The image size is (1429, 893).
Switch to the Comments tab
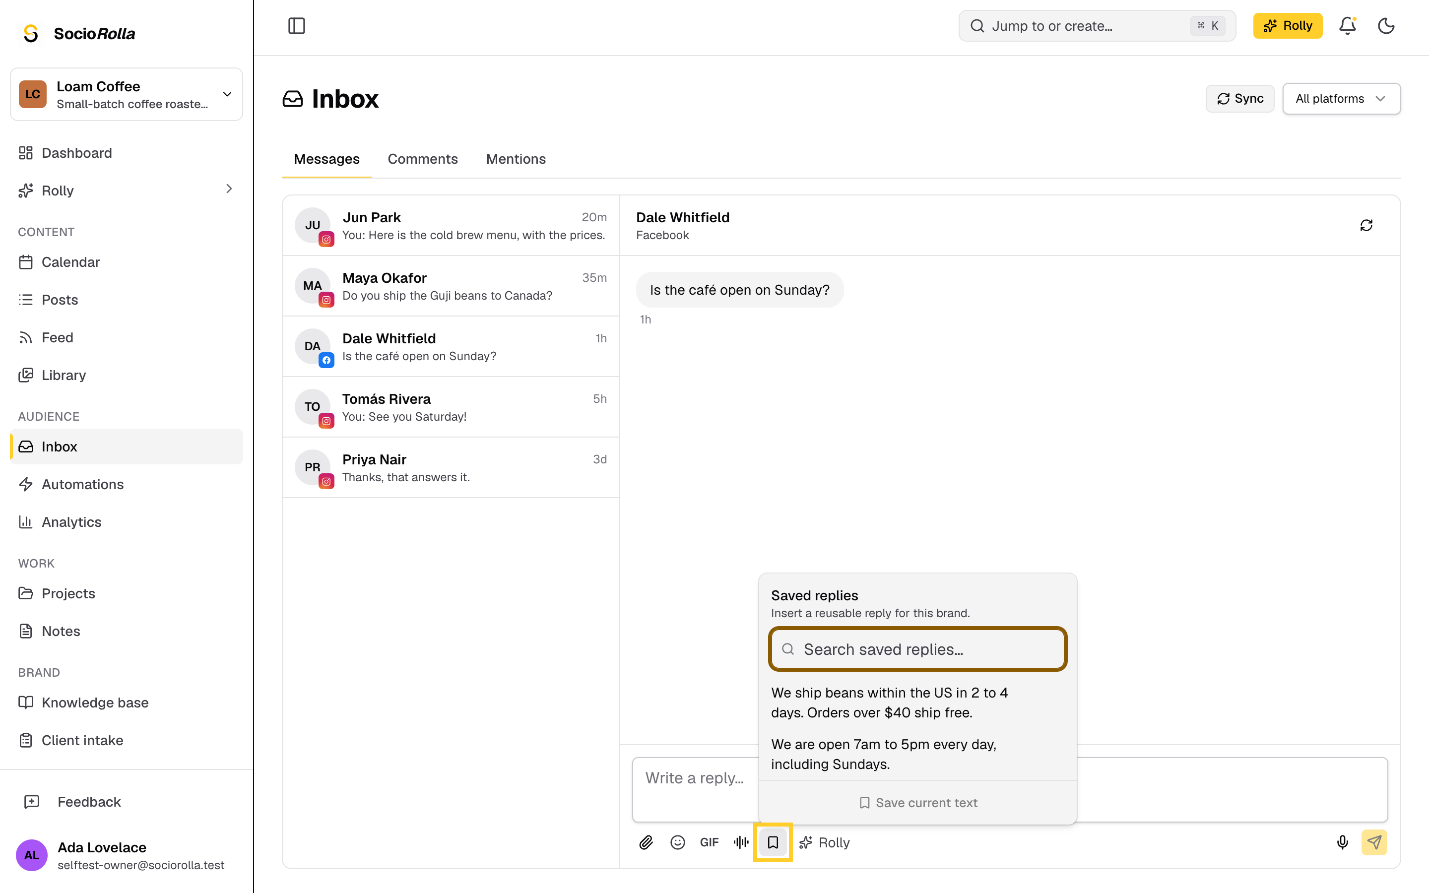(423, 159)
